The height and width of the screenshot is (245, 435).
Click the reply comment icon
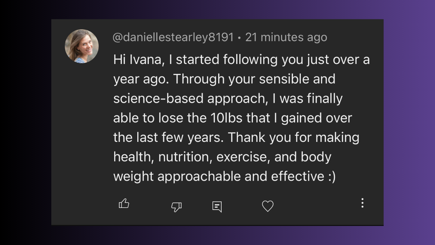217,206
